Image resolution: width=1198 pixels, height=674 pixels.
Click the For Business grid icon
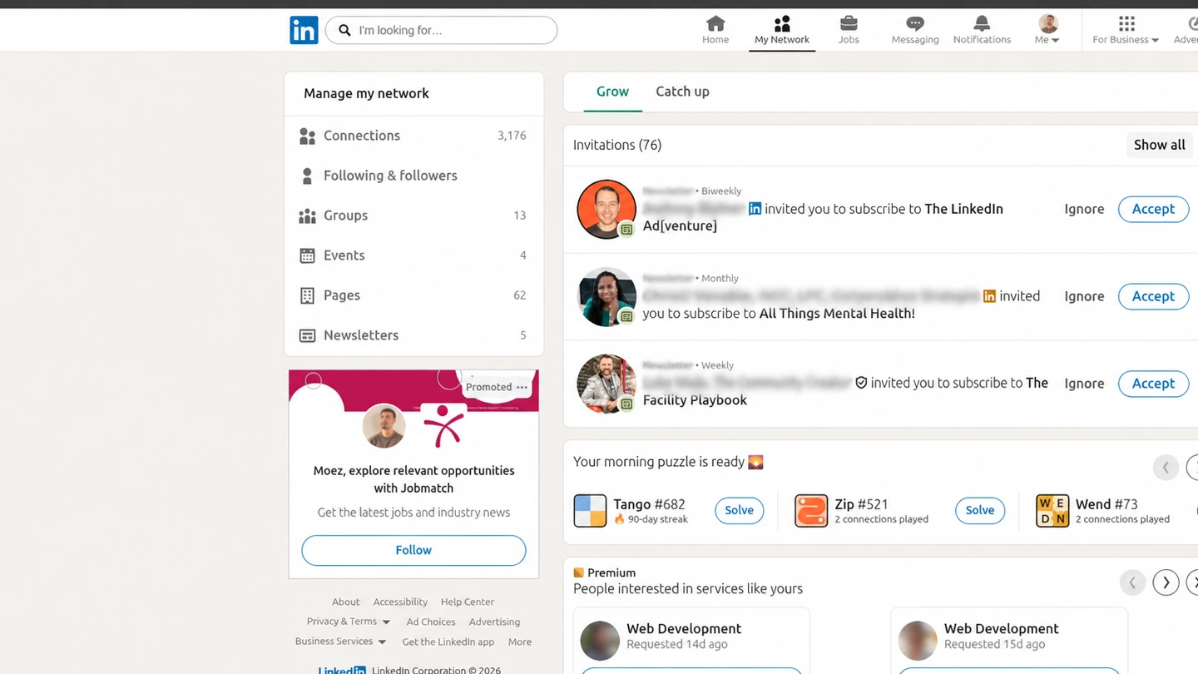[1126, 23]
